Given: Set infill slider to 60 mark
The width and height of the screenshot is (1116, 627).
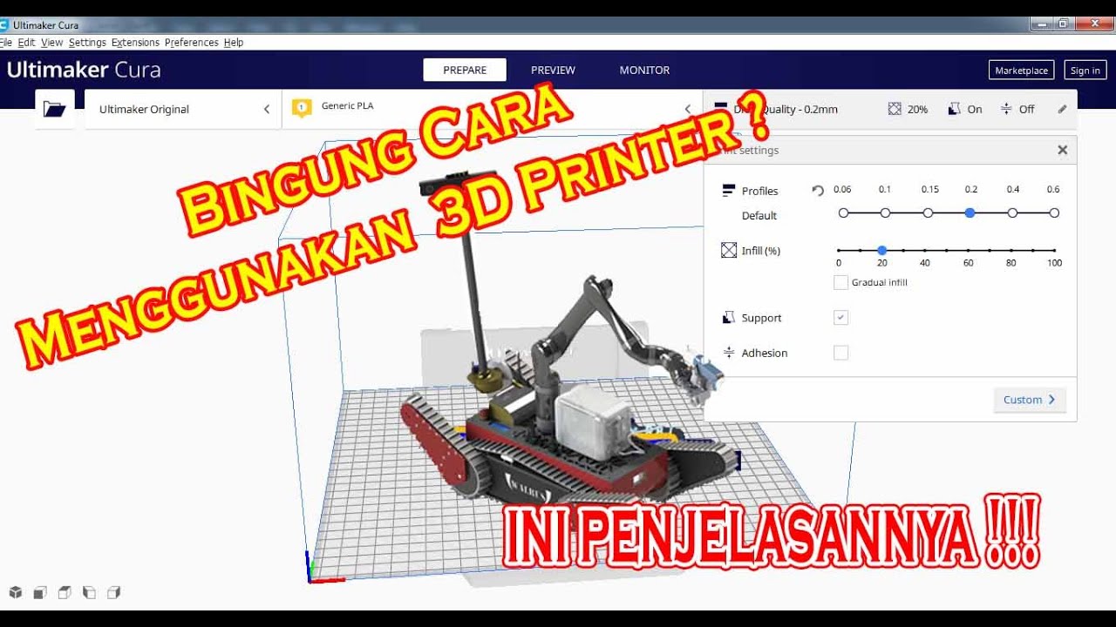Looking at the screenshot, I should point(969,250).
